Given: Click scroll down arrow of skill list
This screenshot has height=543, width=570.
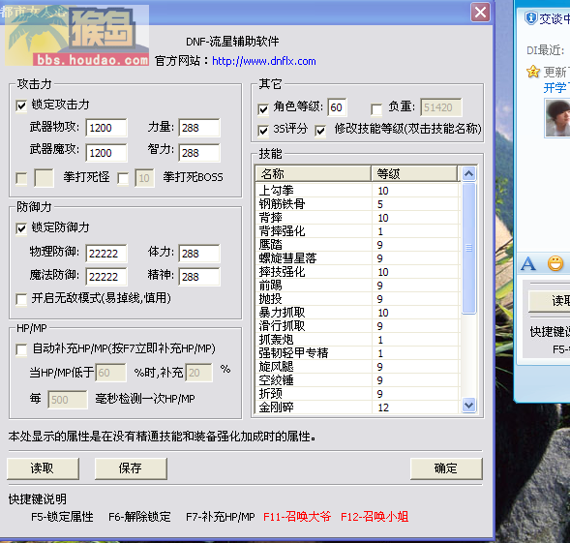Looking at the screenshot, I should point(469,405).
